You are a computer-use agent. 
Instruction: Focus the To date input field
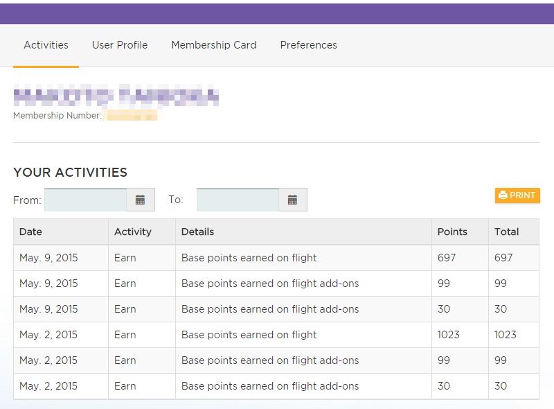coord(238,200)
